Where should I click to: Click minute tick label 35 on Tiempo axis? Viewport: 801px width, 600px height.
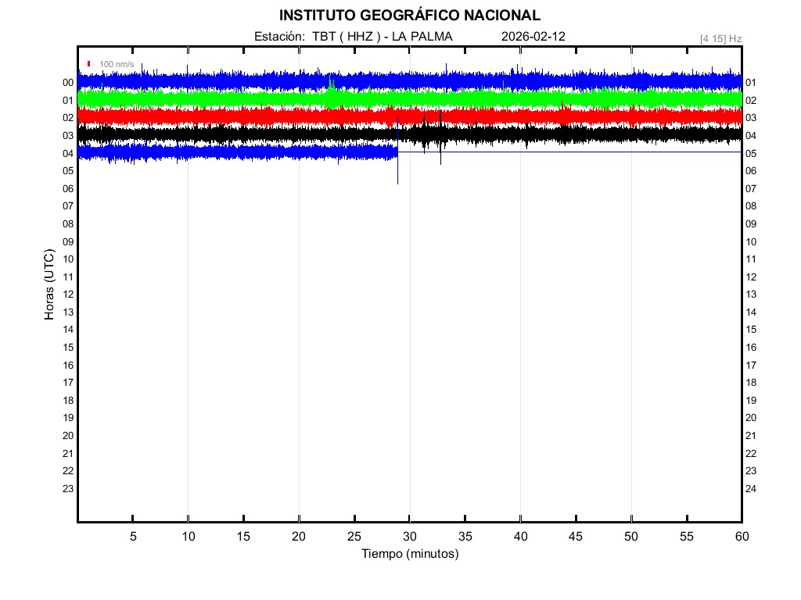pos(465,536)
